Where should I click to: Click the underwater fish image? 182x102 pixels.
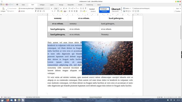[x=107, y=58]
